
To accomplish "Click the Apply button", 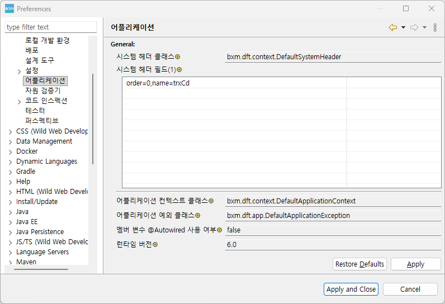I will coord(416,264).
